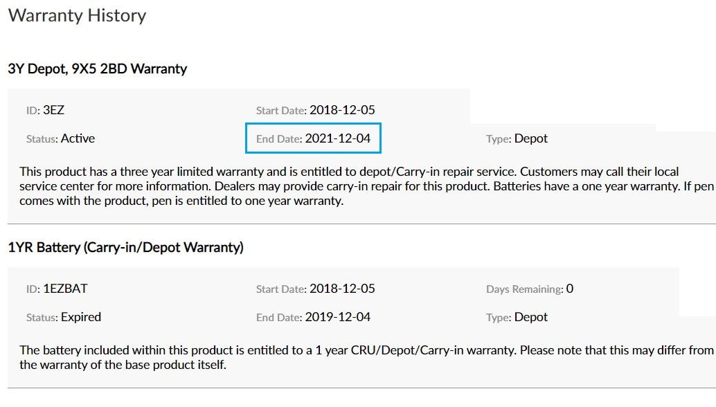Click the ID value 1EZBAT

pos(65,289)
